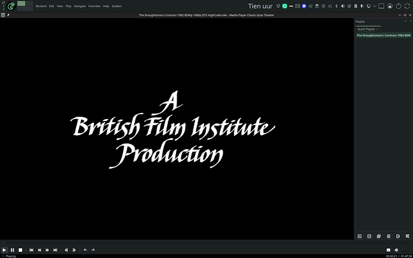Click the cloud tray icon
This screenshot has height=258, width=413.
point(330,6)
